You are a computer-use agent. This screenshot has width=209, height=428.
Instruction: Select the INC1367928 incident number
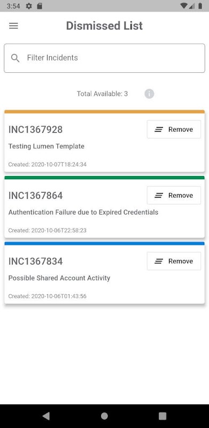click(35, 129)
